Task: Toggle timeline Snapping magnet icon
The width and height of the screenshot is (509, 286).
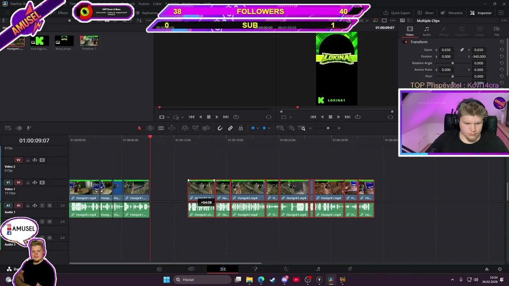Action: pyautogui.click(x=220, y=128)
